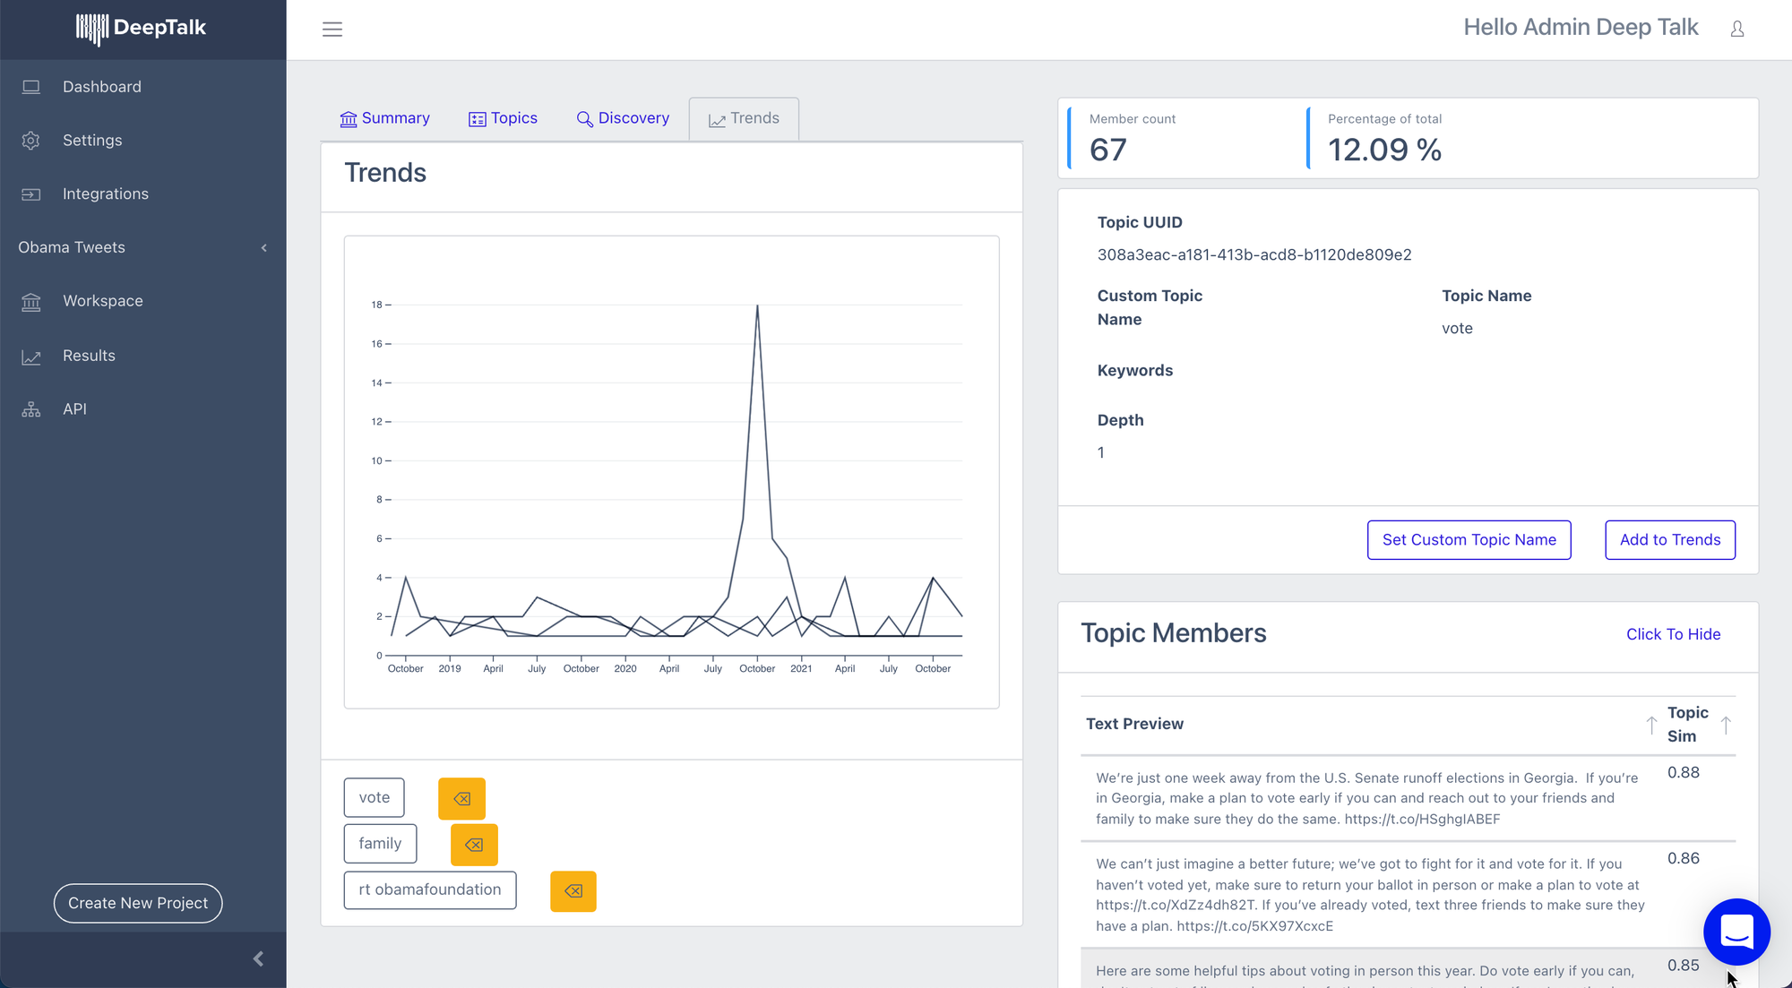Open the Discovery tab

(x=623, y=118)
